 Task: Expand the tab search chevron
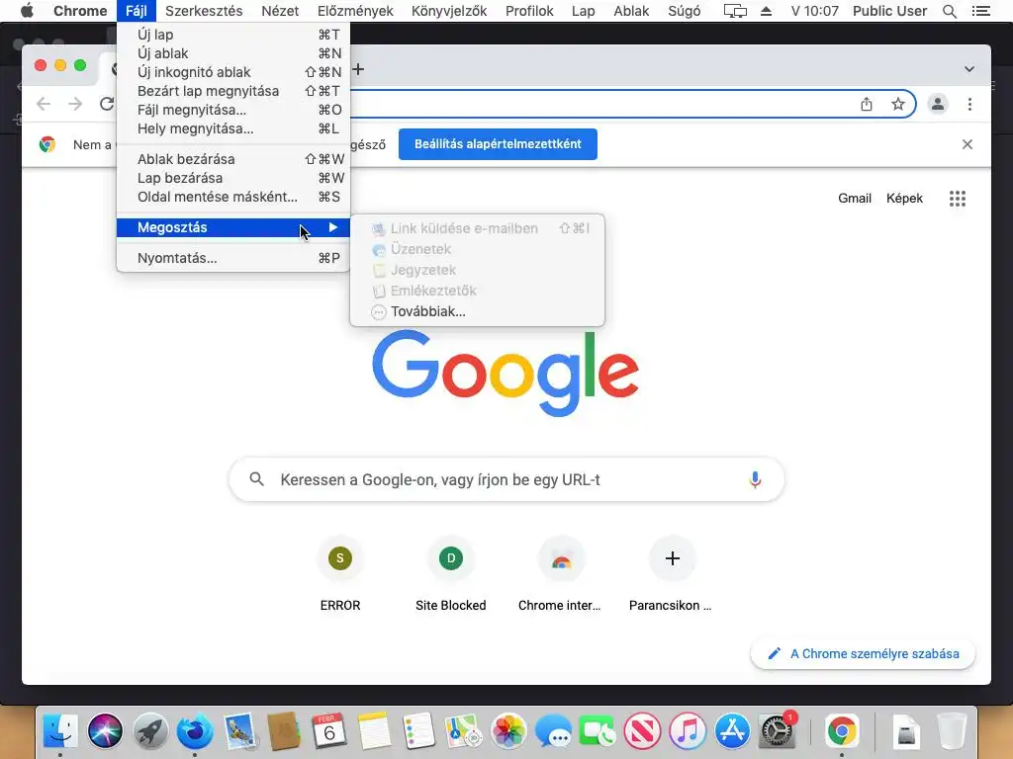969,69
